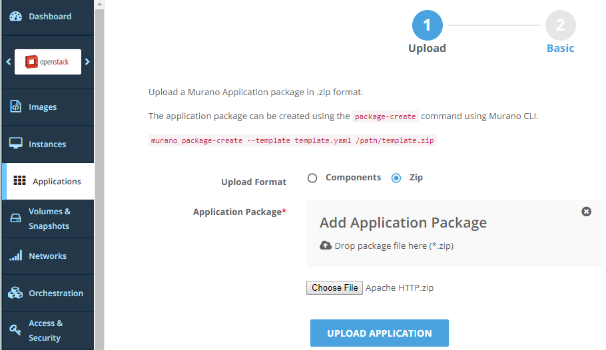Click the cloud upload icon in drop area
The image size is (606, 350).
326,246
